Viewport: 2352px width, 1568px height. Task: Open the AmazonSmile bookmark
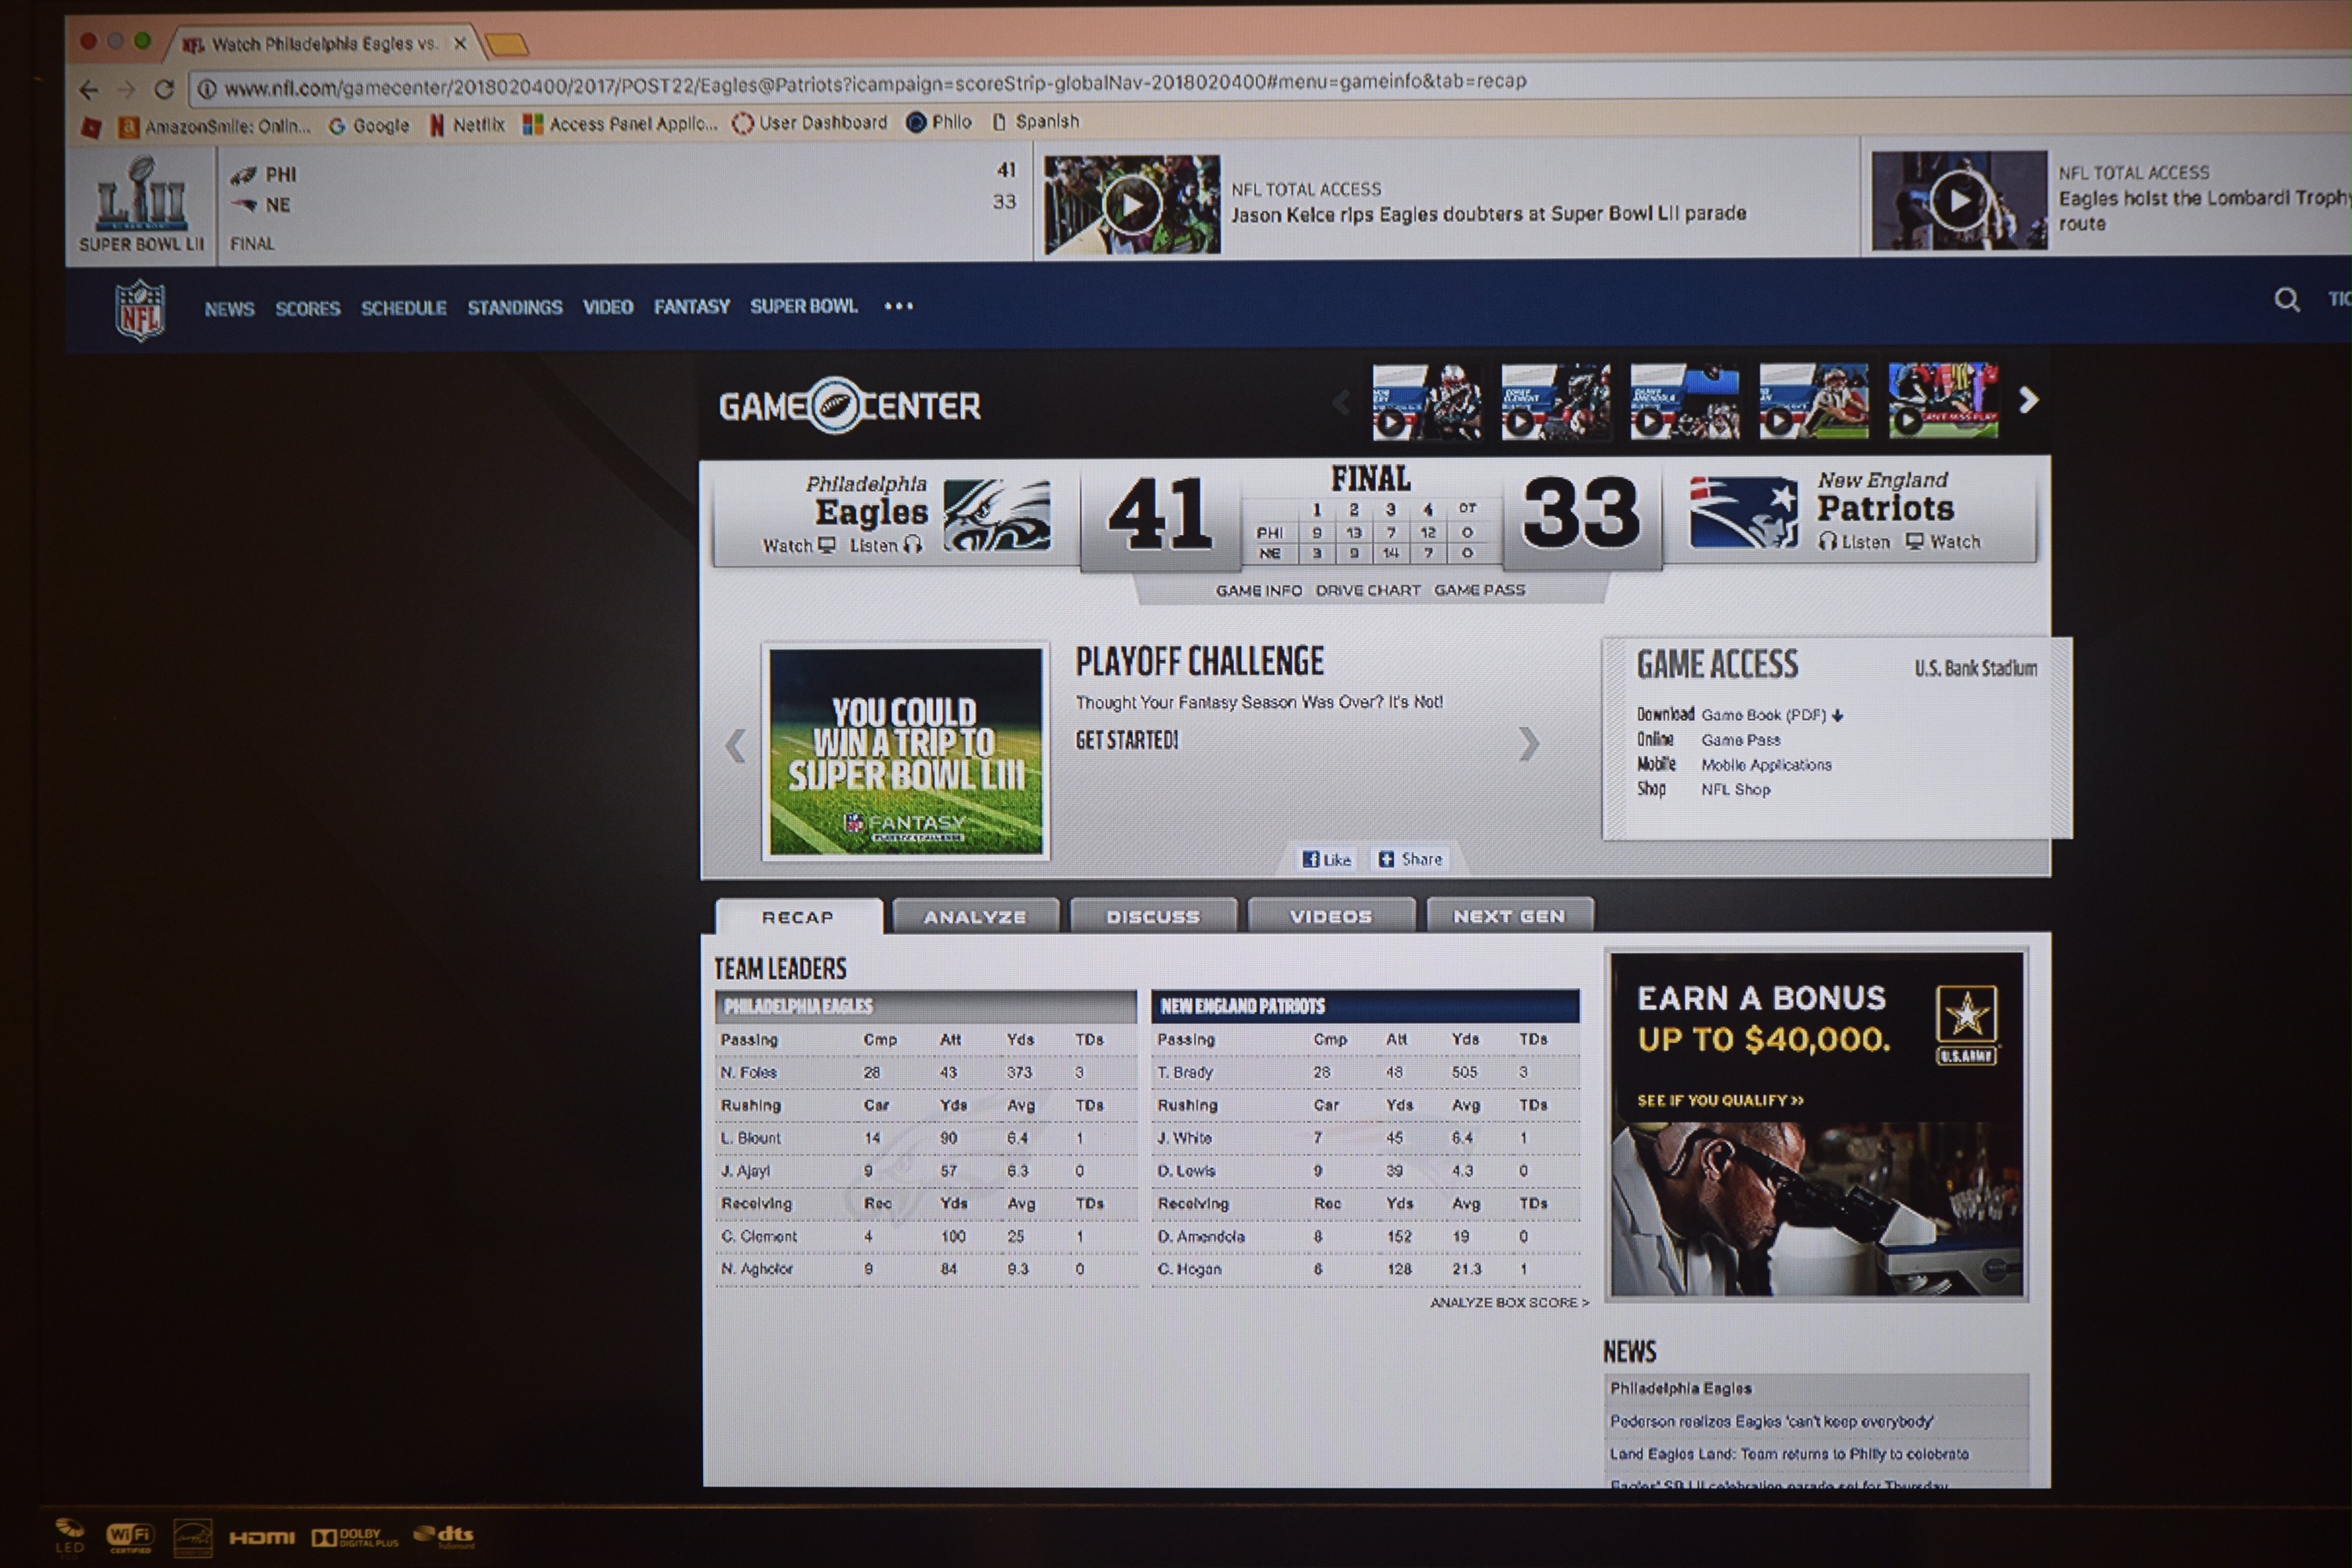point(214,127)
